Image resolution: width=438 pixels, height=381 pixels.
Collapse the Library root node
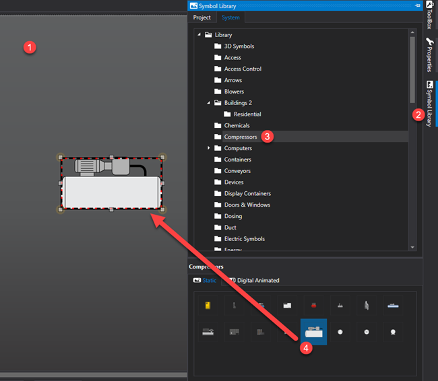(x=199, y=35)
